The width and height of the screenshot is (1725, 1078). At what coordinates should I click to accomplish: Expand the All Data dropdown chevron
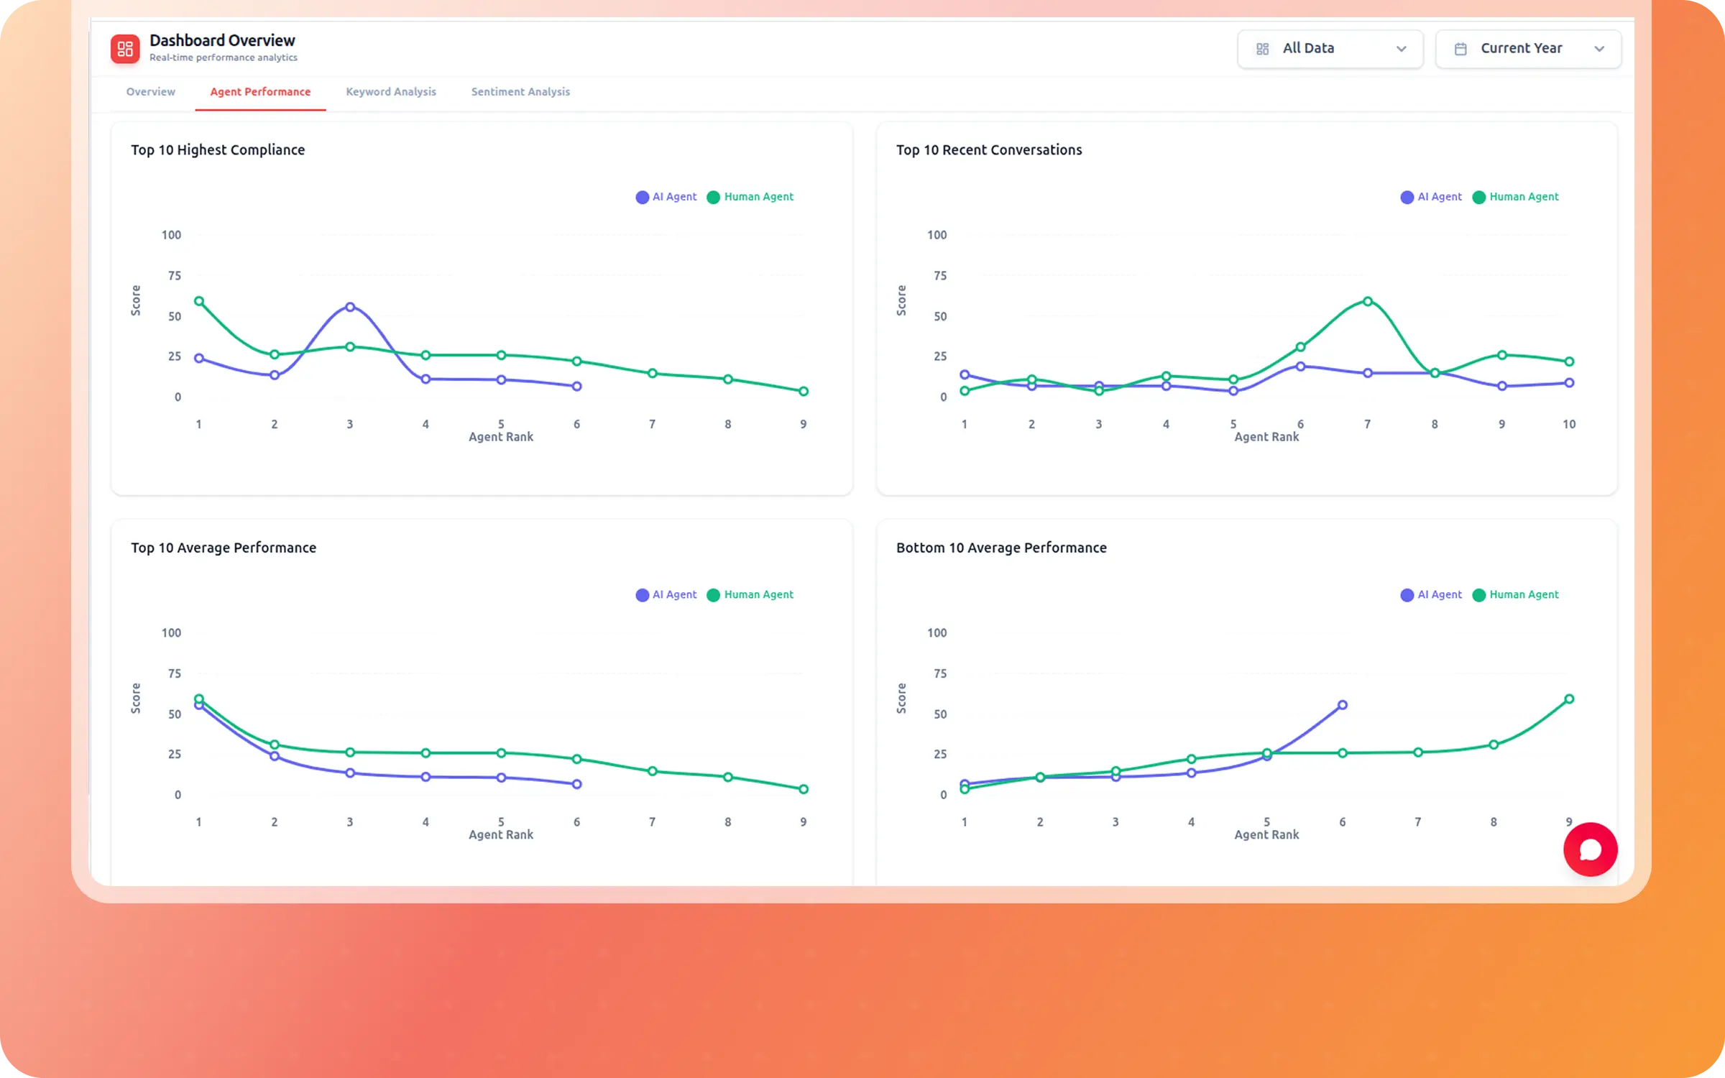click(x=1401, y=49)
